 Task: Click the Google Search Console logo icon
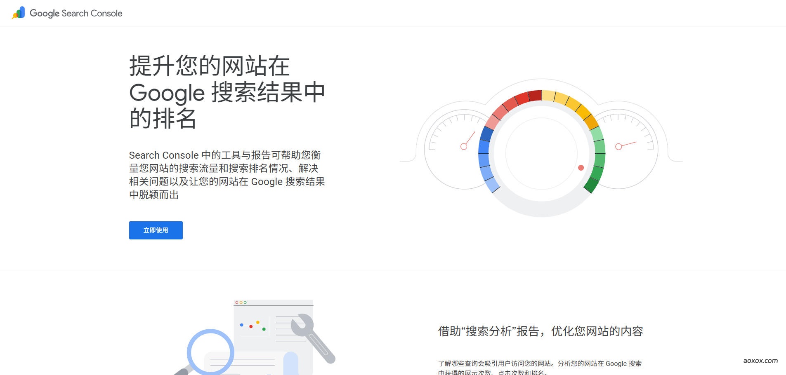coord(19,13)
